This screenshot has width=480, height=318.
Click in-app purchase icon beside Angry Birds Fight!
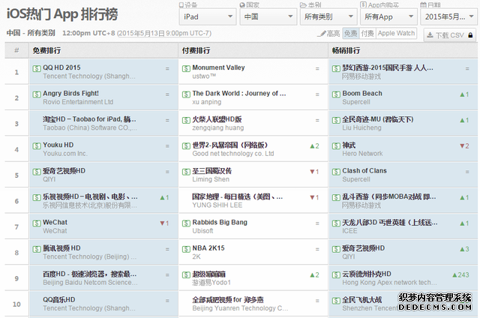pyautogui.click(x=37, y=94)
